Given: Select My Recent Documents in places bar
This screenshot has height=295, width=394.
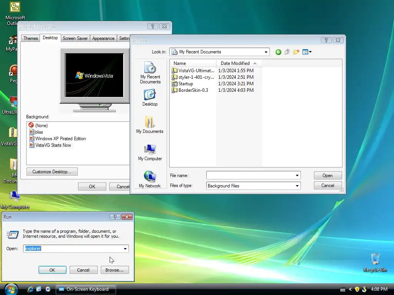Looking at the screenshot, I should pyautogui.click(x=150, y=73).
